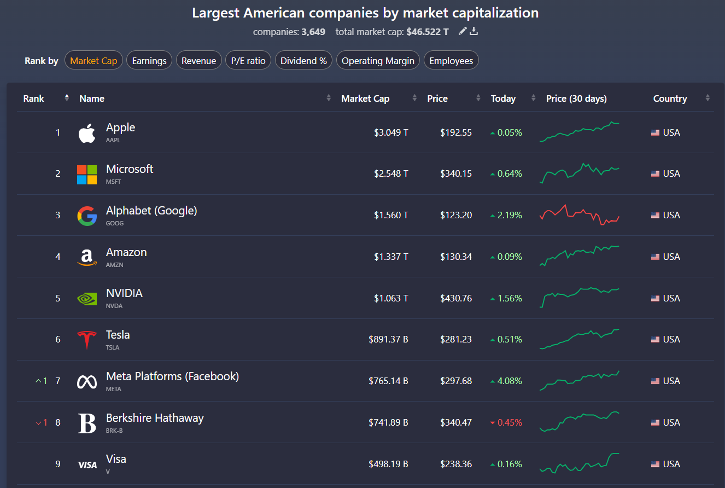The width and height of the screenshot is (725, 488).
Task: Click the Apple logo icon
Action: [x=87, y=133]
